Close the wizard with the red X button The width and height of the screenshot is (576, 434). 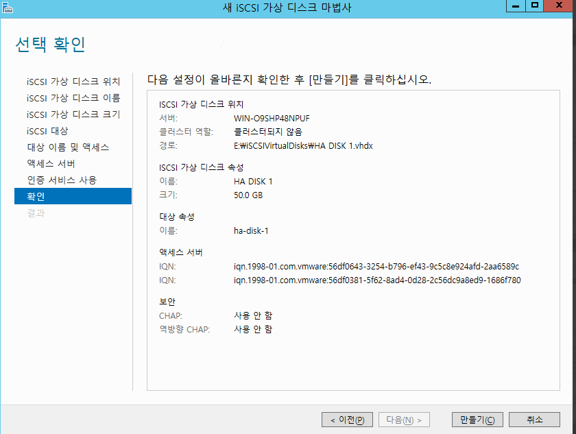click(x=558, y=5)
